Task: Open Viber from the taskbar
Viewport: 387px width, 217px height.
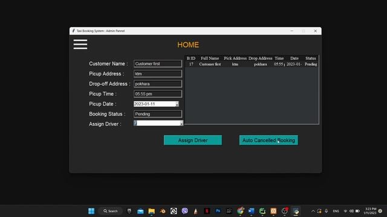Action: click(185, 211)
